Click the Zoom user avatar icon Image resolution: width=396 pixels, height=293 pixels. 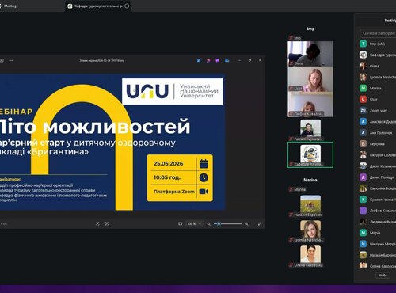point(364,111)
